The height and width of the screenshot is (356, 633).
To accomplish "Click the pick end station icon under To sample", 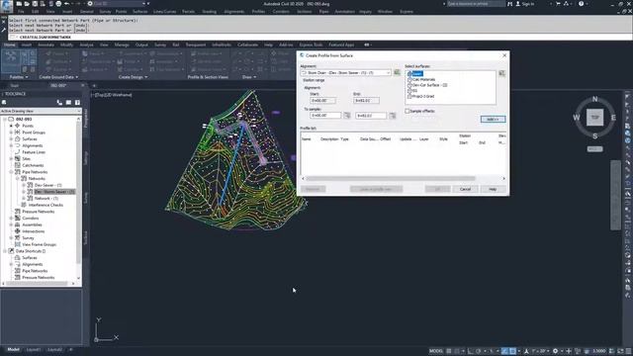I will [x=392, y=116].
